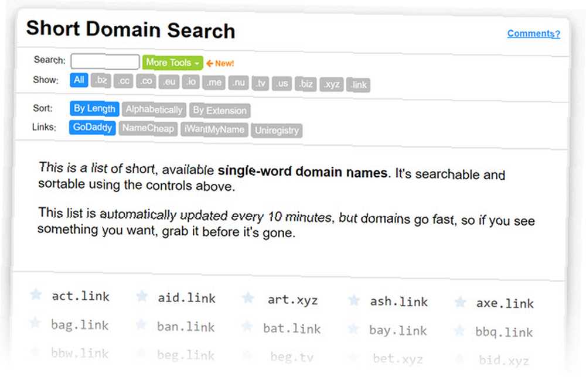The image size is (586, 377).
Task: Mark axe.link with its star
Action: (x=460, y=301)
